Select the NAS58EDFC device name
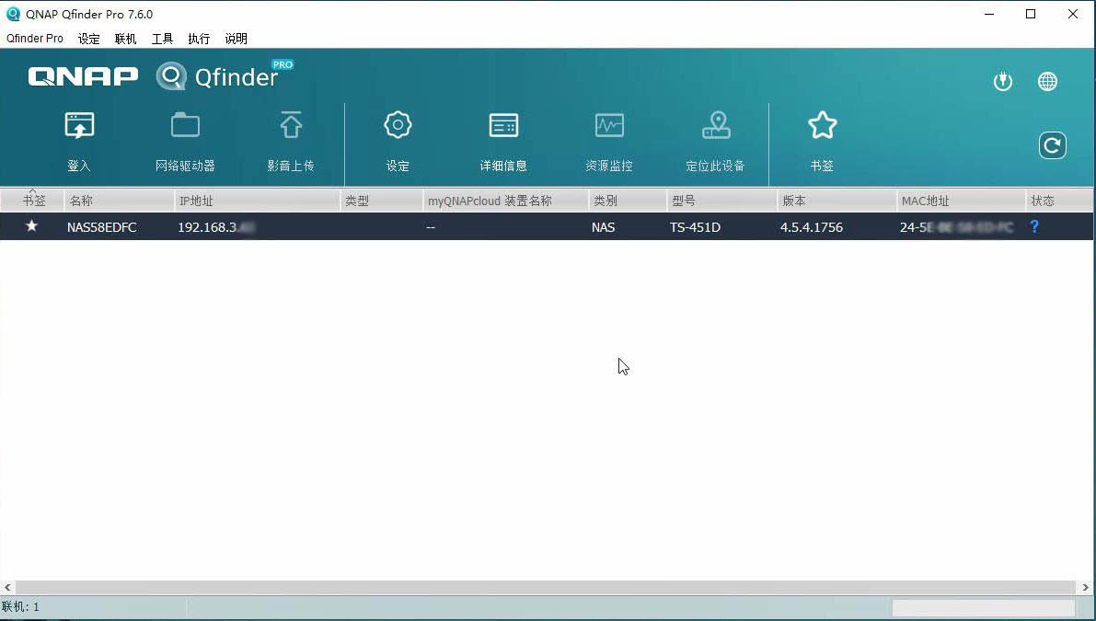The image size is (1096, 621). click(102, 227)
